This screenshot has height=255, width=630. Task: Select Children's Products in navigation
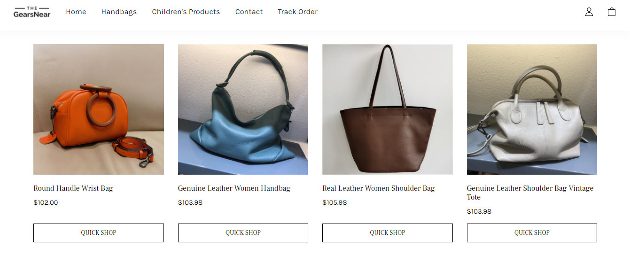[x=186, y=12]
